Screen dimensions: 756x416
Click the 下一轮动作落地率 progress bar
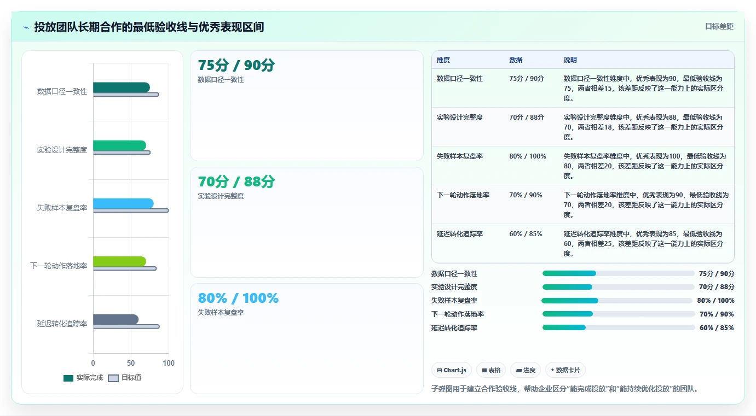click(x=618, y=314)
